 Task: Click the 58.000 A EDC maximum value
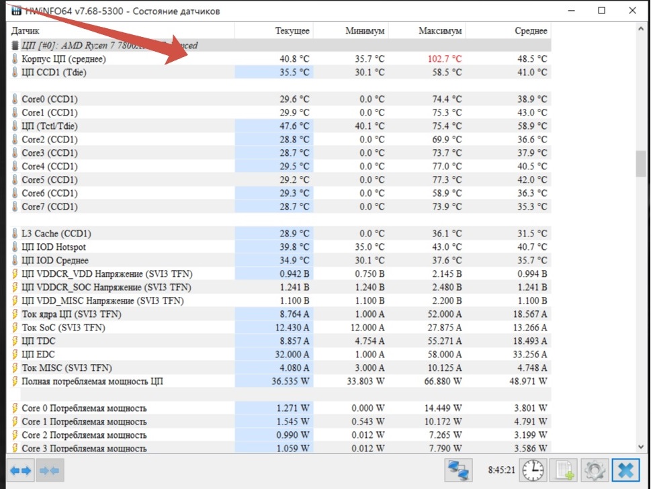coord(445,354)
